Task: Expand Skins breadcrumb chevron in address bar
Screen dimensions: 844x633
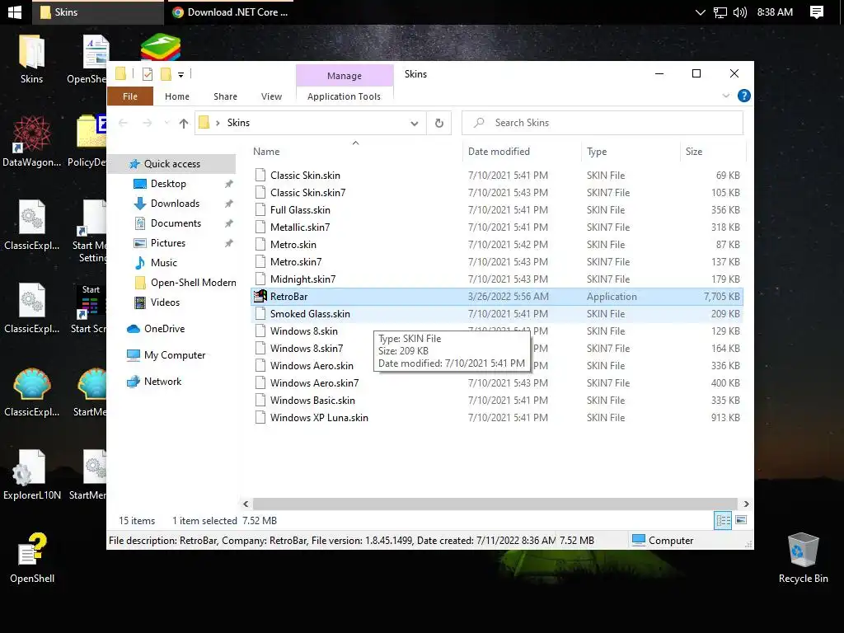Action: click(218, 124)
